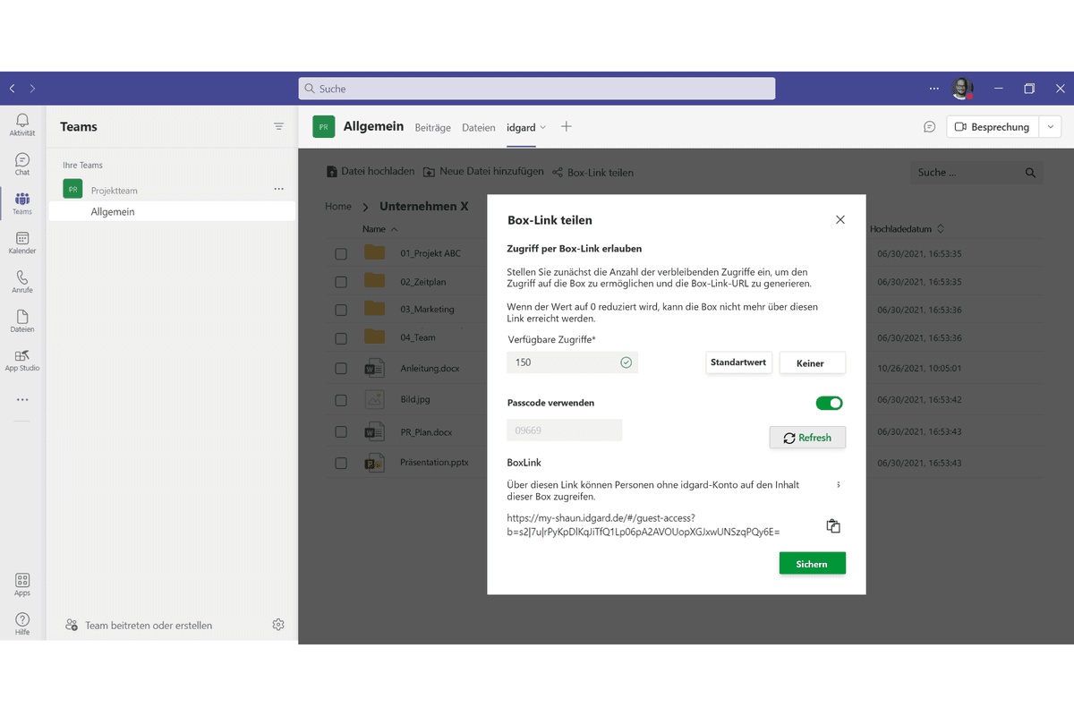
Task: Click the Standartwert button
Action: click(738, 362)
